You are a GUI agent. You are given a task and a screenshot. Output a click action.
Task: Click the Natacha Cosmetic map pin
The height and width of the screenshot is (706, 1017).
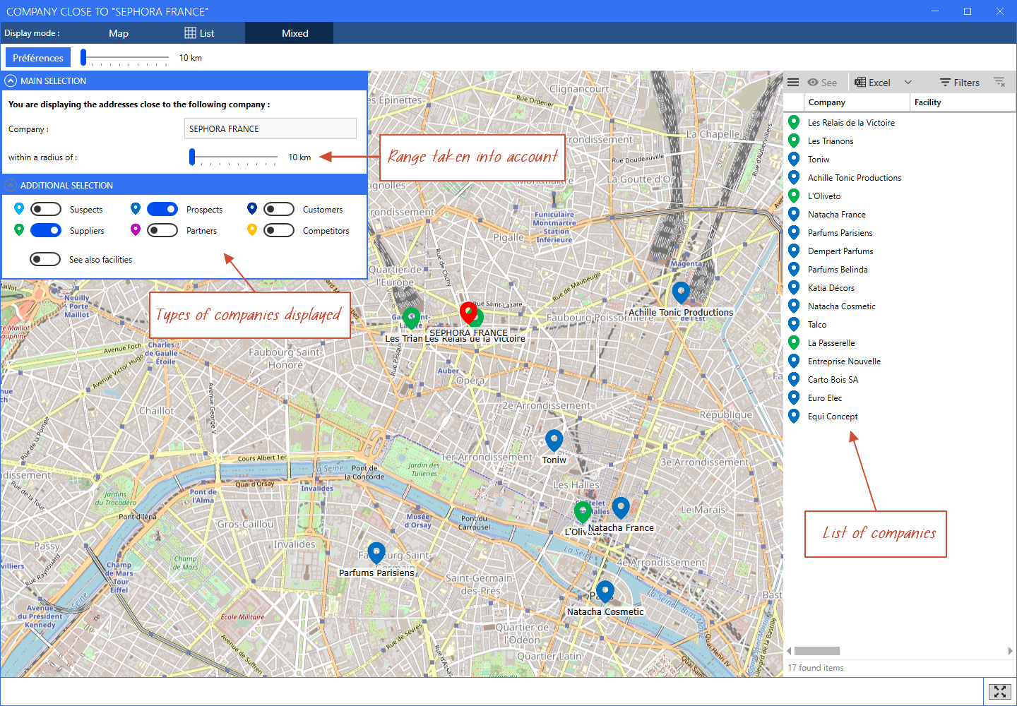[605, 592]
